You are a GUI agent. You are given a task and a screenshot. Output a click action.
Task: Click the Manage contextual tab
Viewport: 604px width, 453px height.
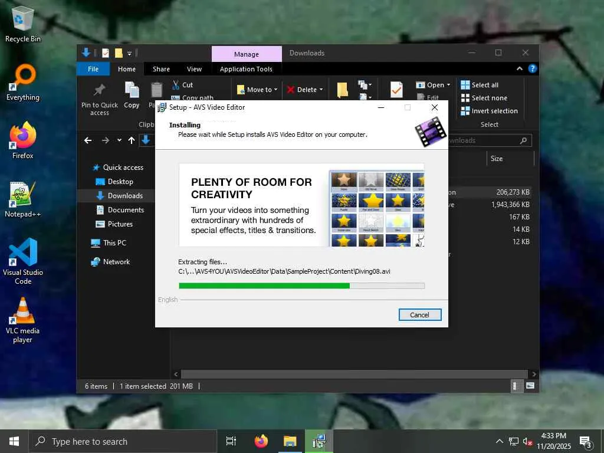(x=247, y=54)
